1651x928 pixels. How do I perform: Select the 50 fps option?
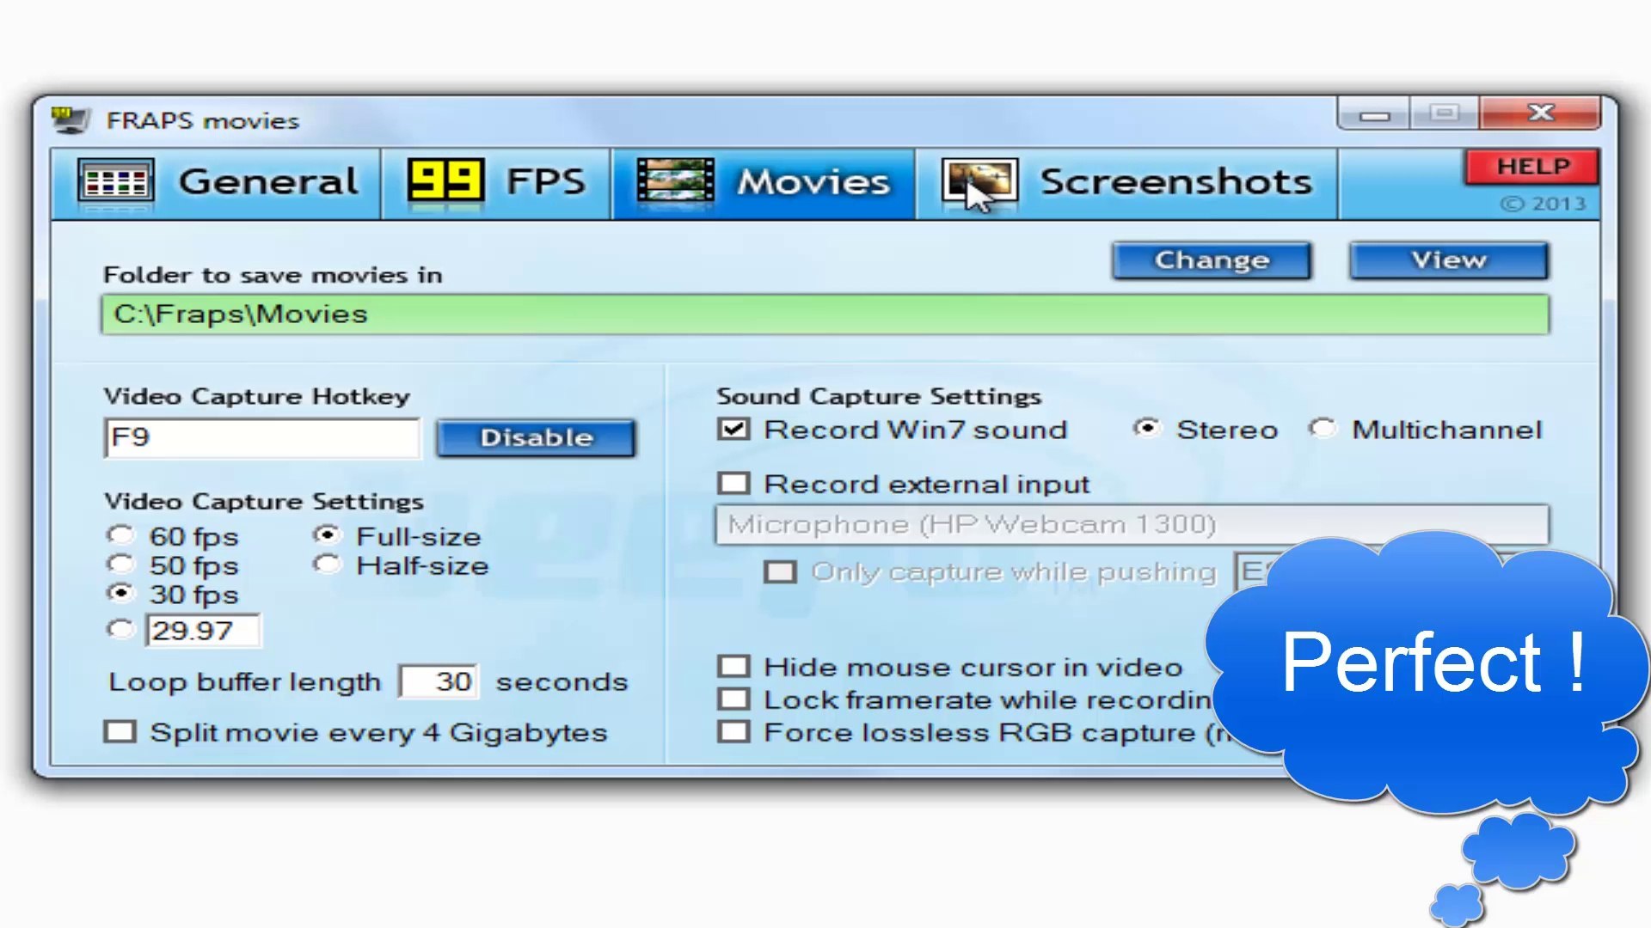tap(121, 565)
